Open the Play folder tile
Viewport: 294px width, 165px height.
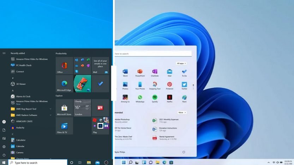pos(100,126)
